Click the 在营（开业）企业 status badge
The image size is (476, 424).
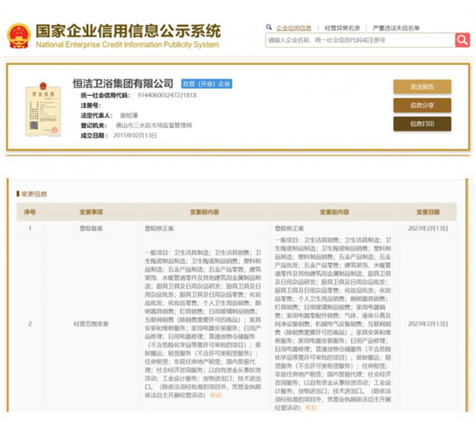point(207,84)
